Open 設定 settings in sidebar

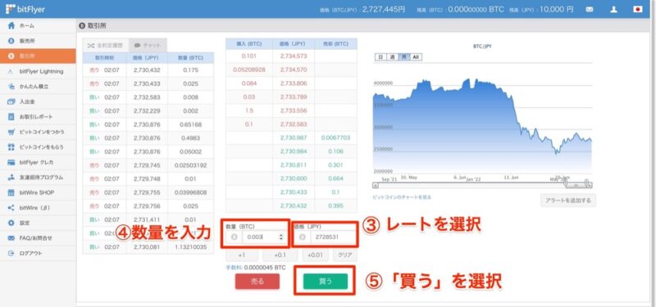pos(38,223)
